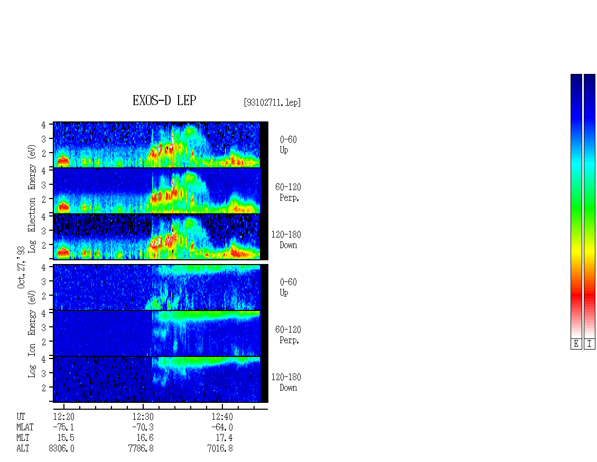
Task: Click the ion color scale bar
Action: (x=590, y=206)
